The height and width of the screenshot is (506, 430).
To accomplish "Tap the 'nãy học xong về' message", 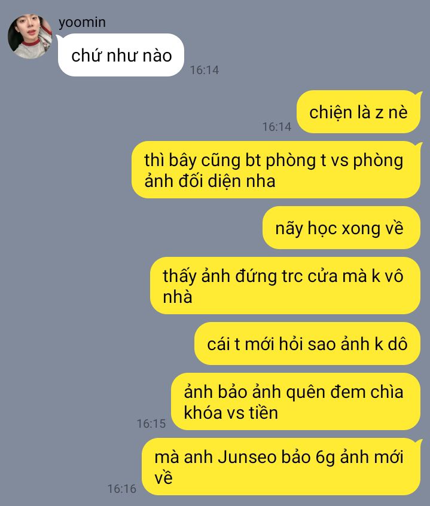I will [x=341, y=228].
